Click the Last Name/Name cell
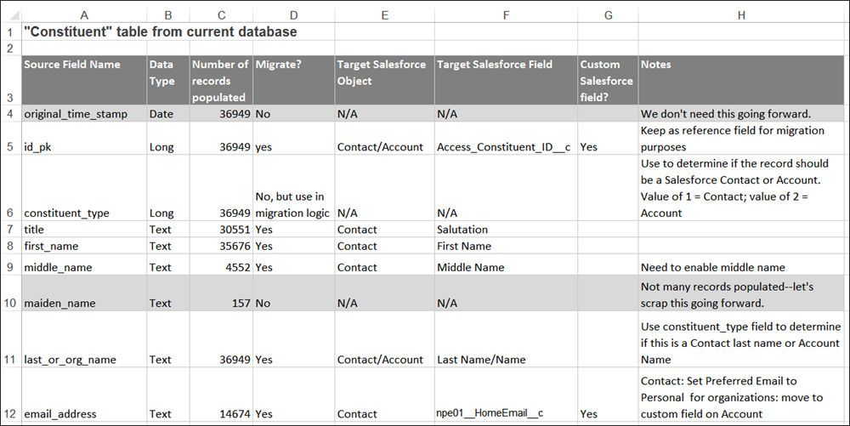 point(506,339)
